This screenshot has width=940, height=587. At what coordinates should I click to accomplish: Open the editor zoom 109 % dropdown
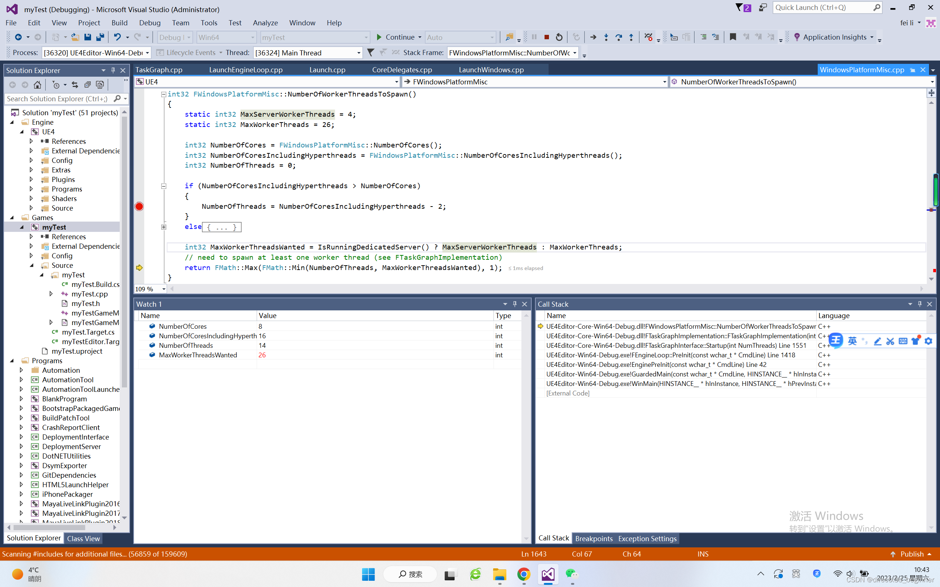coord(164,289)
